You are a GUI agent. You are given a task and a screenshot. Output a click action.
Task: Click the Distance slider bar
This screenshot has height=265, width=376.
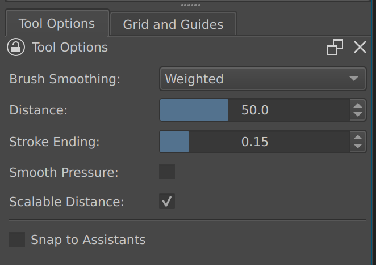click(x=255, y=110)
